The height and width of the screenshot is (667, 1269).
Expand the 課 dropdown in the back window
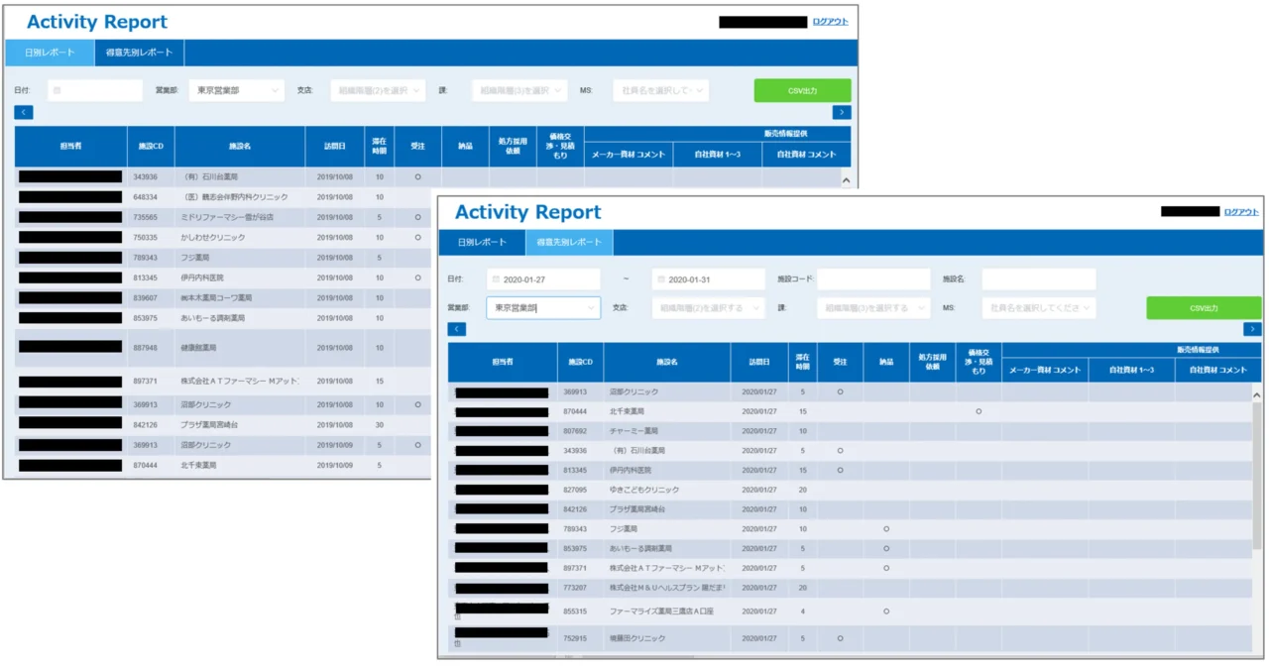click(x=519, y=90)
